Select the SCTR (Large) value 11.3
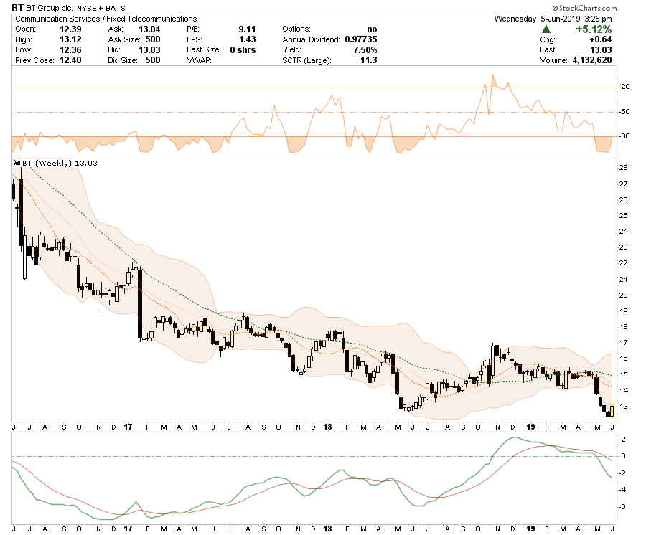The image size is (646, 535). [369, 60]
